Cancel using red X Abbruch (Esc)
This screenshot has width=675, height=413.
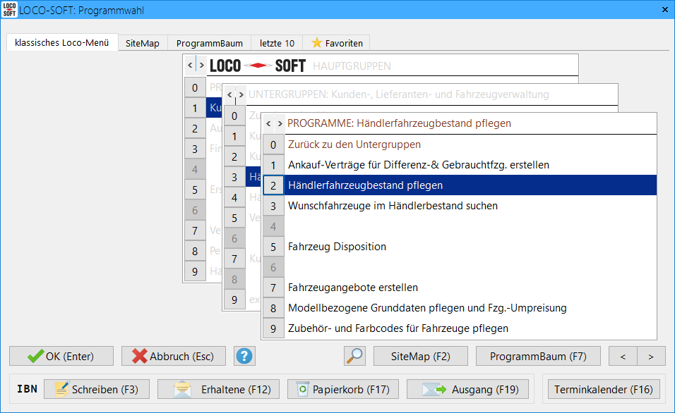[x=173, y=356]
